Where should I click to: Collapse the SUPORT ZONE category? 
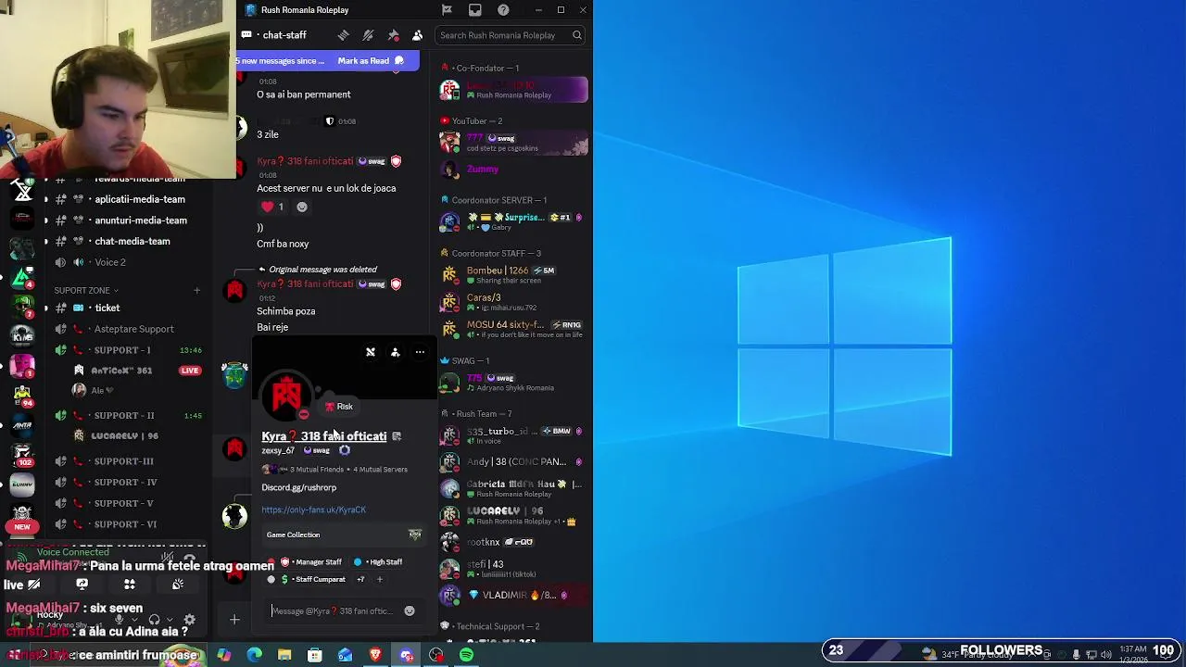[86, 291]
